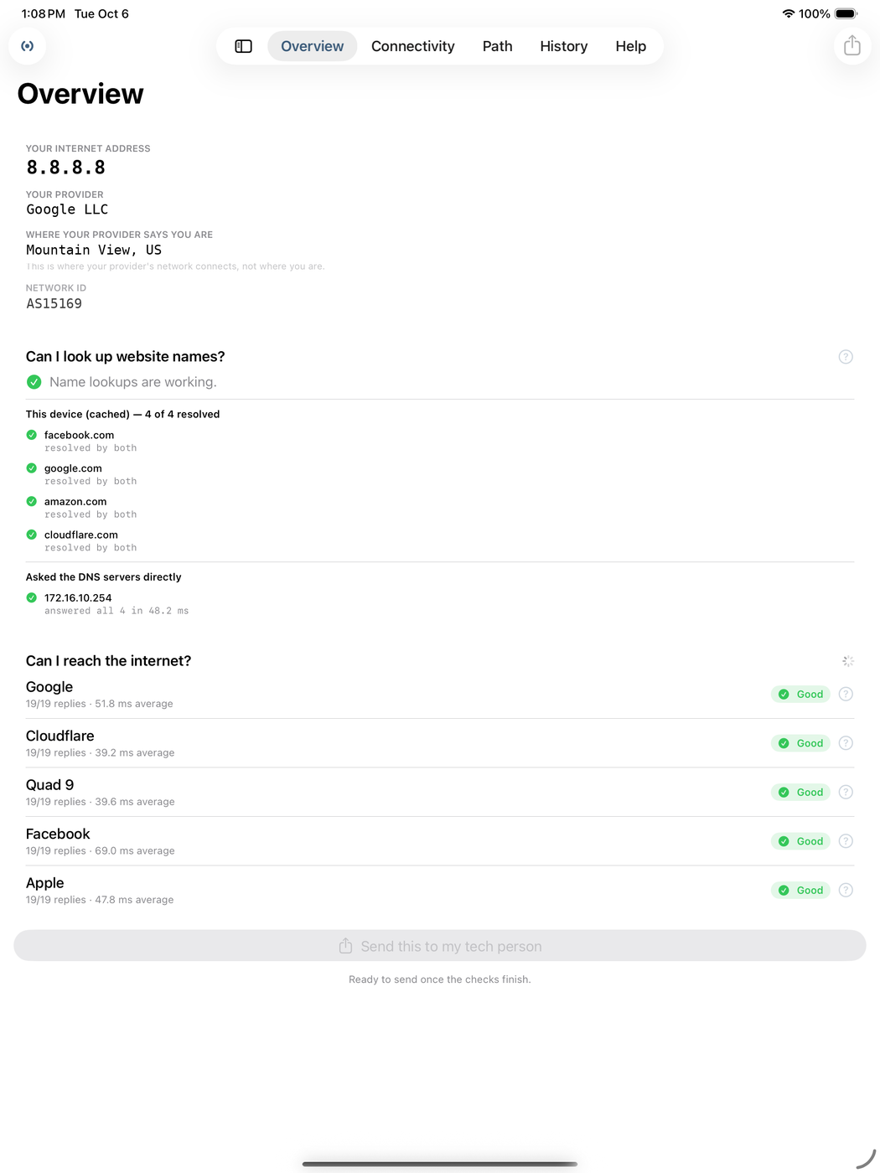This screenshot has height=1173, width=880.
Task: Tap the app logo icon at top left
Action: tap(28, 46)
